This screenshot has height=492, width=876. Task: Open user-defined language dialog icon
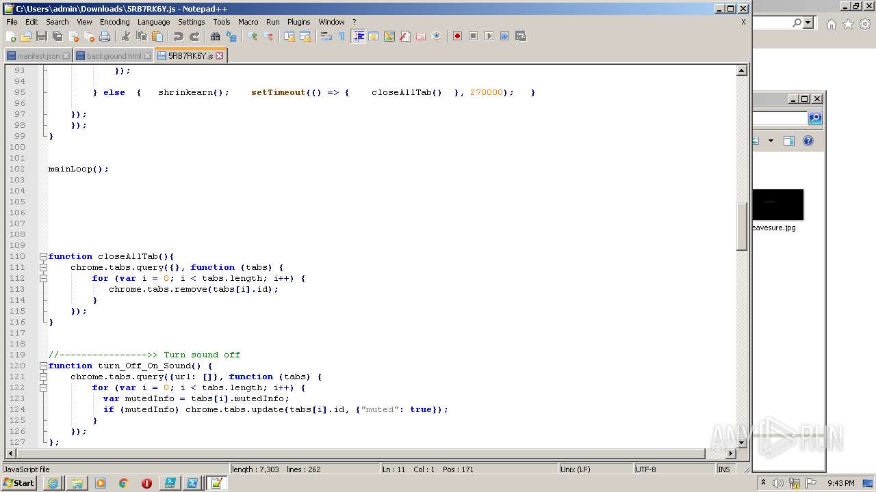pyautogui.click(x=374, y=36)
